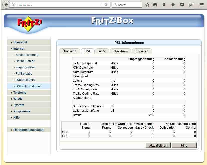Open the site information icon in address bar
This screenshot has width=207, height=165.
(14, 5)
